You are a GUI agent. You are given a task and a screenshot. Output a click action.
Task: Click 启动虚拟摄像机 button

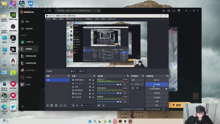coord(155,89)
